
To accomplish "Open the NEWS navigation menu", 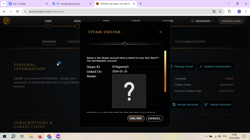I will tap(77, 21).
